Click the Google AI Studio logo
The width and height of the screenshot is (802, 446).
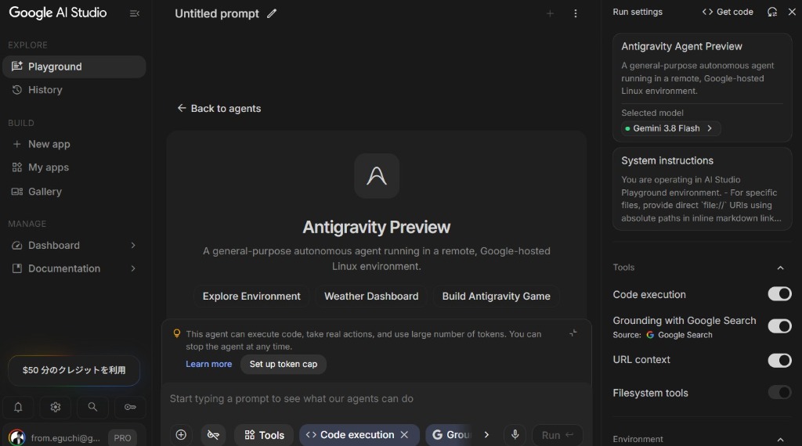pyautogui.click(x=58, y=13)
